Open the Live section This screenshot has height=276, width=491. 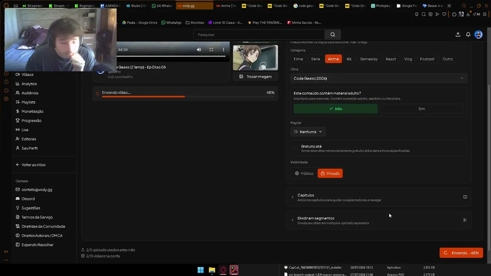pos(22,130)
